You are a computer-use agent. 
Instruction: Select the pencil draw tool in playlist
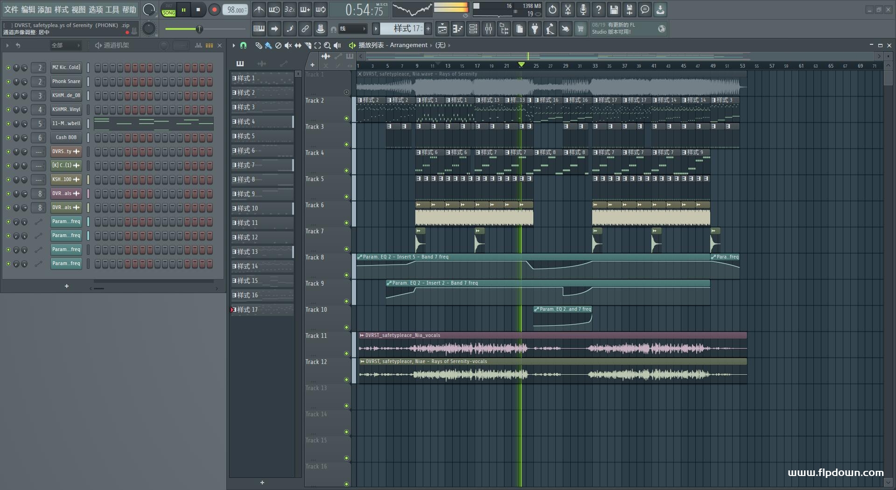pos(259,45)
